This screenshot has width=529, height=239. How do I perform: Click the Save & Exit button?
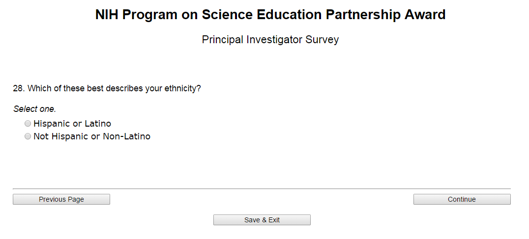[x=262, y=220]
